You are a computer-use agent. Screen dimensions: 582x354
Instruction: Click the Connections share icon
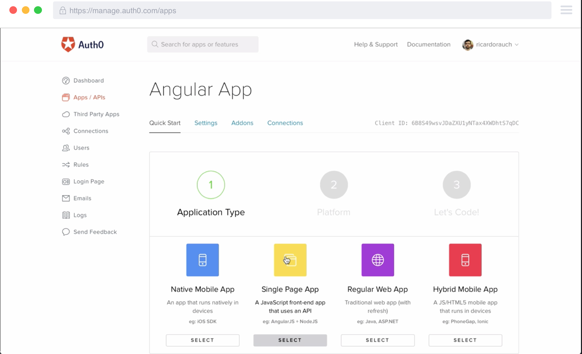66,131
